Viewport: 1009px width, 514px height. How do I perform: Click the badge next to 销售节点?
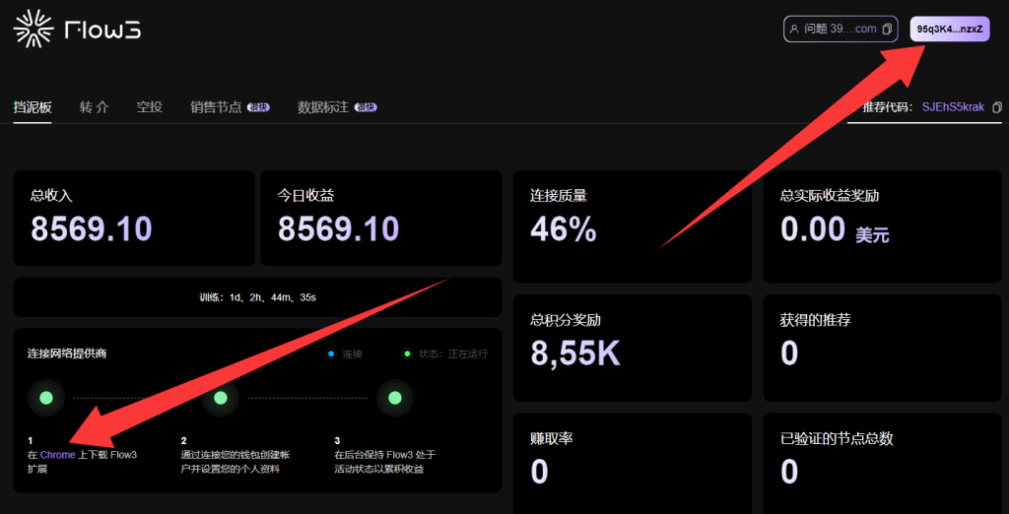point(259,107)
